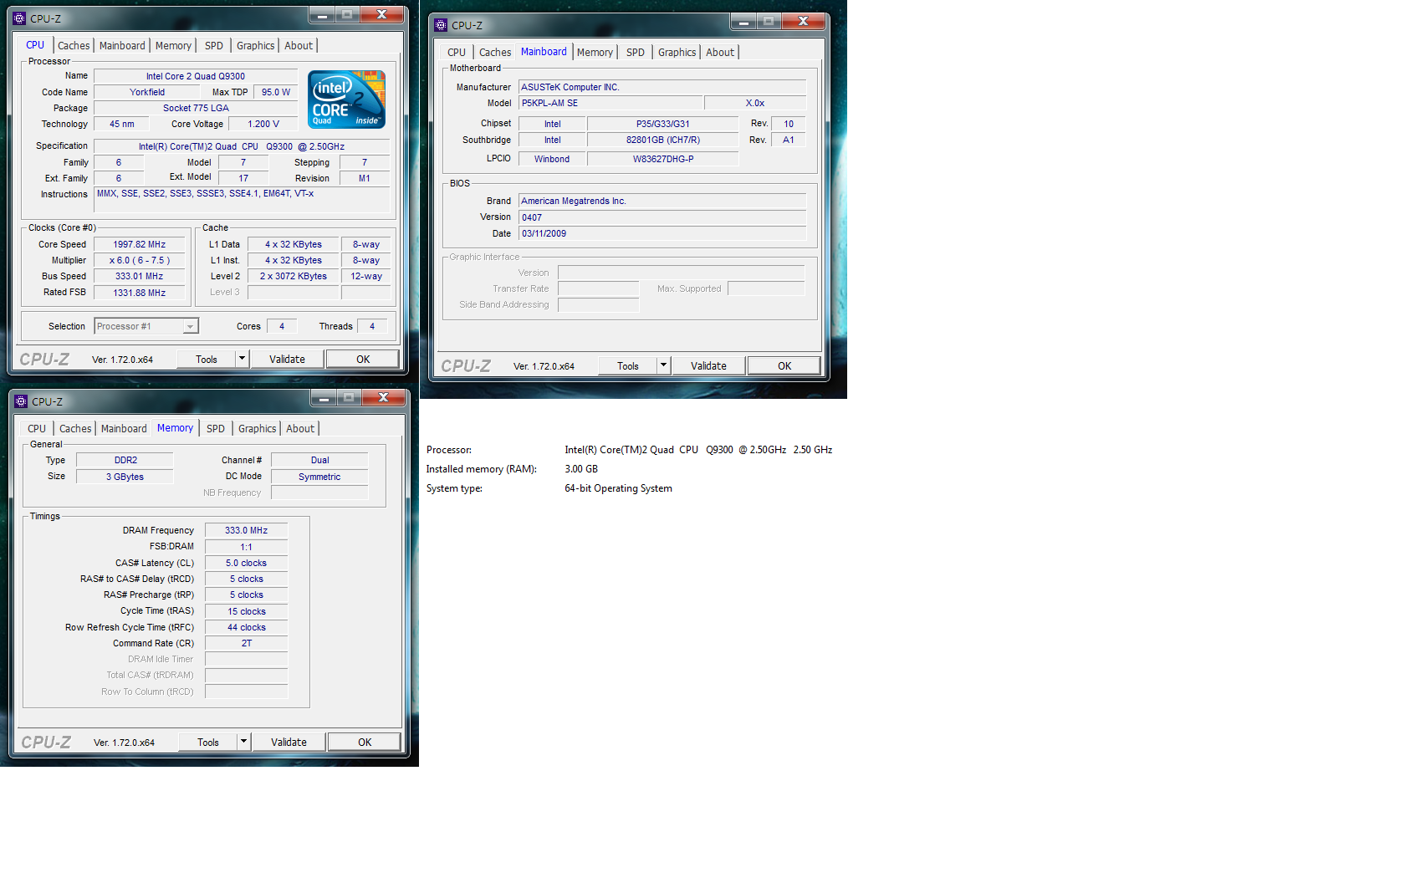1405x878 pixels.
Task: Open Mainboard tab in the memory timings window
Action: 124,429
